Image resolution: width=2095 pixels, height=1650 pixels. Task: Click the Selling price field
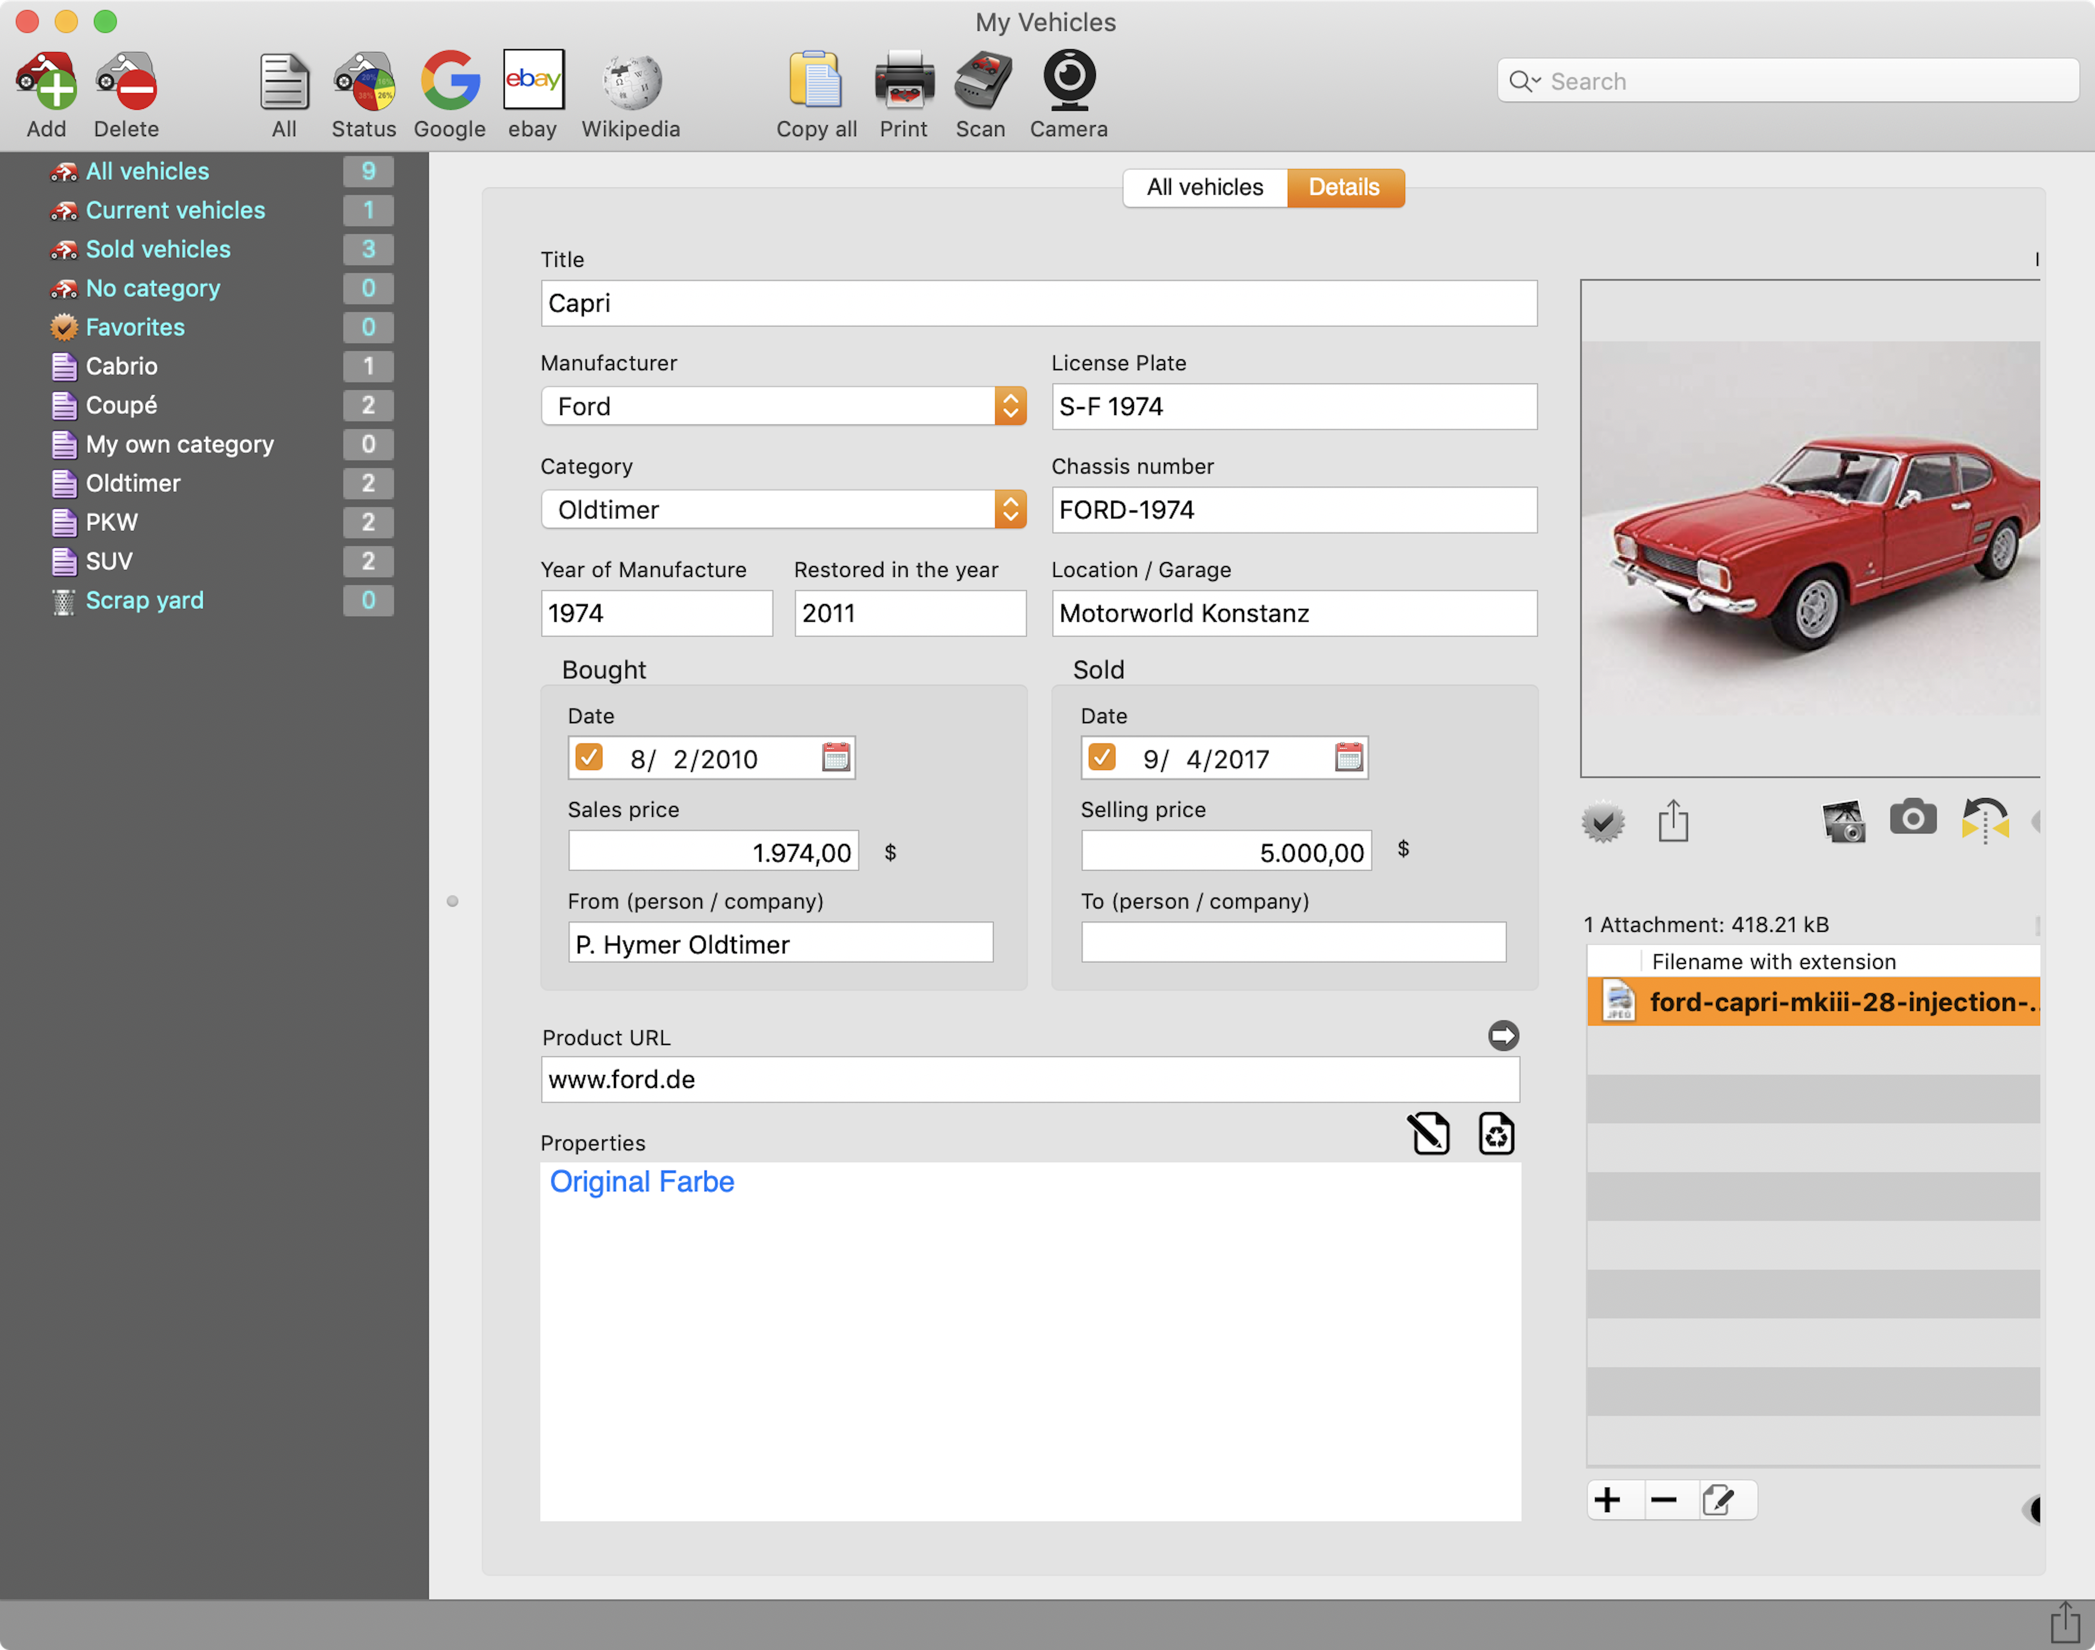[x=1226, y=851]
